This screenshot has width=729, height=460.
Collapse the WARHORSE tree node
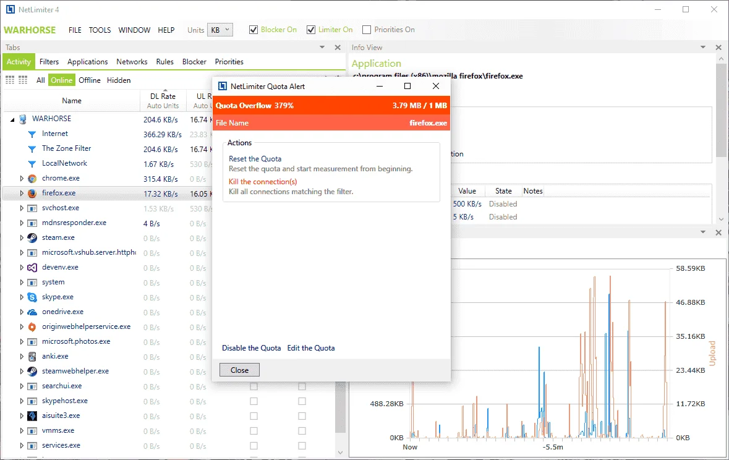pos(12,119)
